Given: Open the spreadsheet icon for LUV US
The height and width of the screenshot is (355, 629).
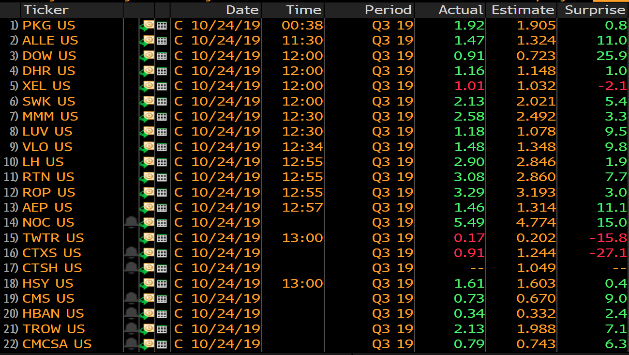Looking at the screenshot, I should (x=162, y=132).
